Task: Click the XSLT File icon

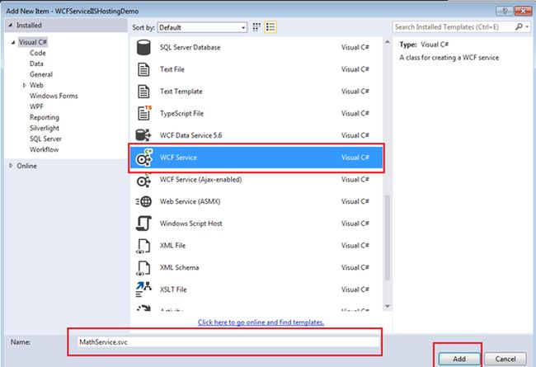Action: tap(143, 289)
